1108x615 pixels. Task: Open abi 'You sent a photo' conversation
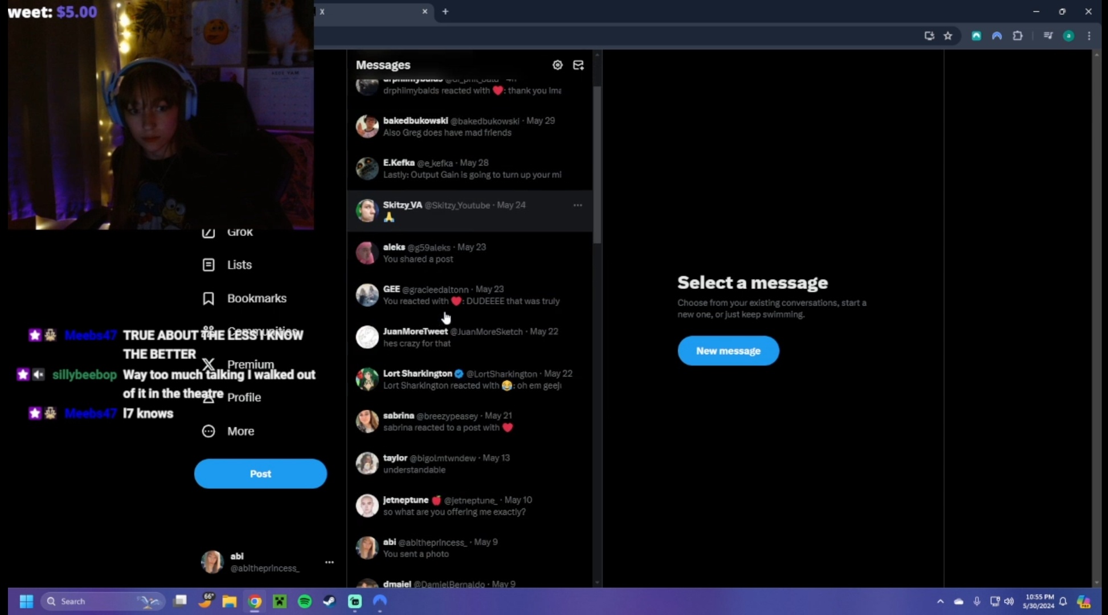(469, 548)
